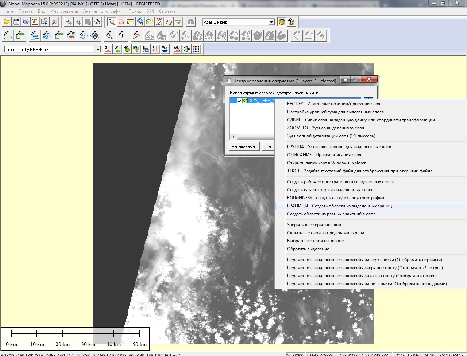This screenshot has width=467, height=356.
Task: Click left arrow of layer list scrollbar
Action: (x=233, y=137)
